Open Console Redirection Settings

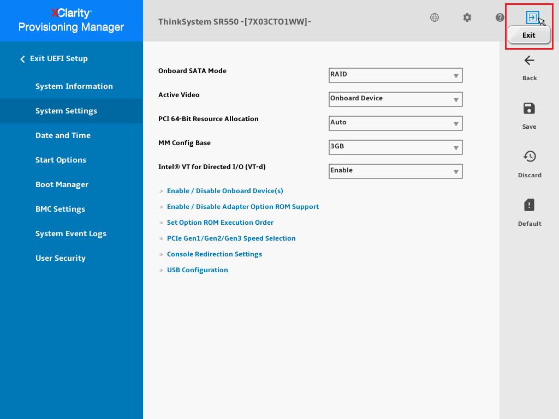pyautogui.click(x=215, y=254)
